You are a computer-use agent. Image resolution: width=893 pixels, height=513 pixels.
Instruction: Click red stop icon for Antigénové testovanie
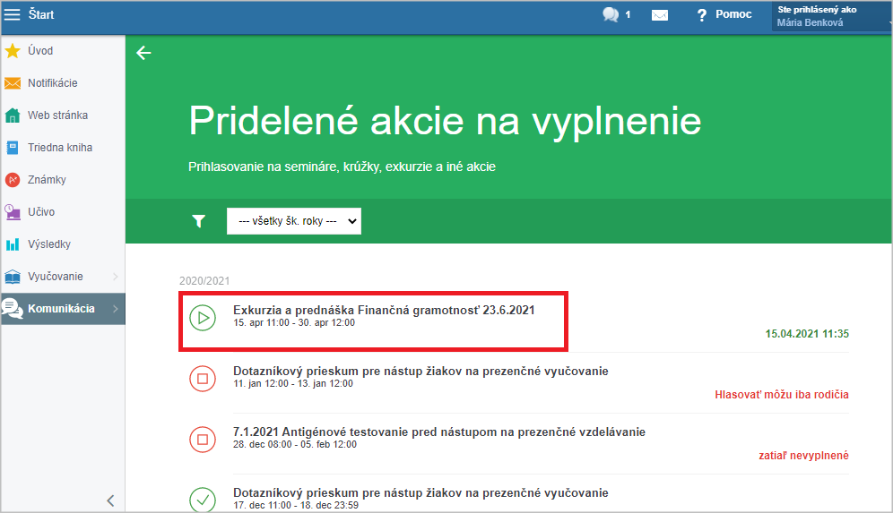coord(203,439)
